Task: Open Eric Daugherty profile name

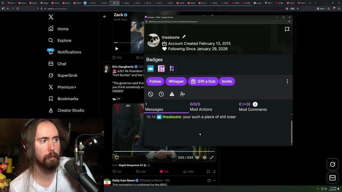Action: [x=123, y=67]
